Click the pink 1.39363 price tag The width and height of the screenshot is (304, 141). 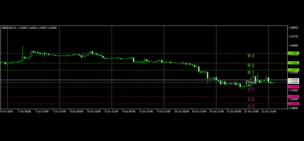pos(294,104)
